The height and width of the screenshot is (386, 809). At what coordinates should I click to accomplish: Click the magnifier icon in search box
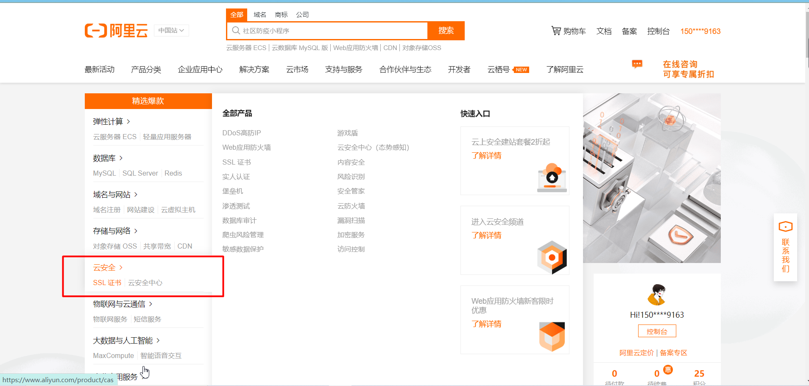(236, 31)
